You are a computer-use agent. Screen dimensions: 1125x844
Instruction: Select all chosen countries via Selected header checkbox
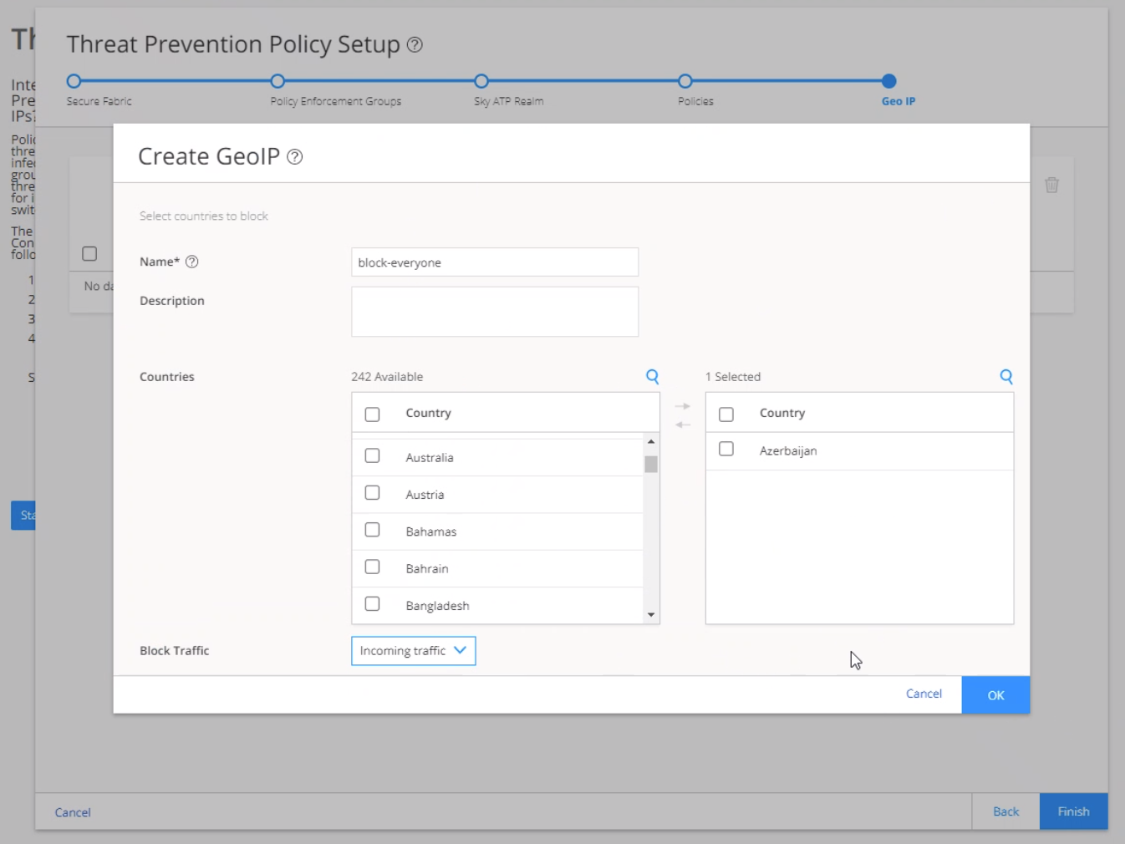(726, 414)
